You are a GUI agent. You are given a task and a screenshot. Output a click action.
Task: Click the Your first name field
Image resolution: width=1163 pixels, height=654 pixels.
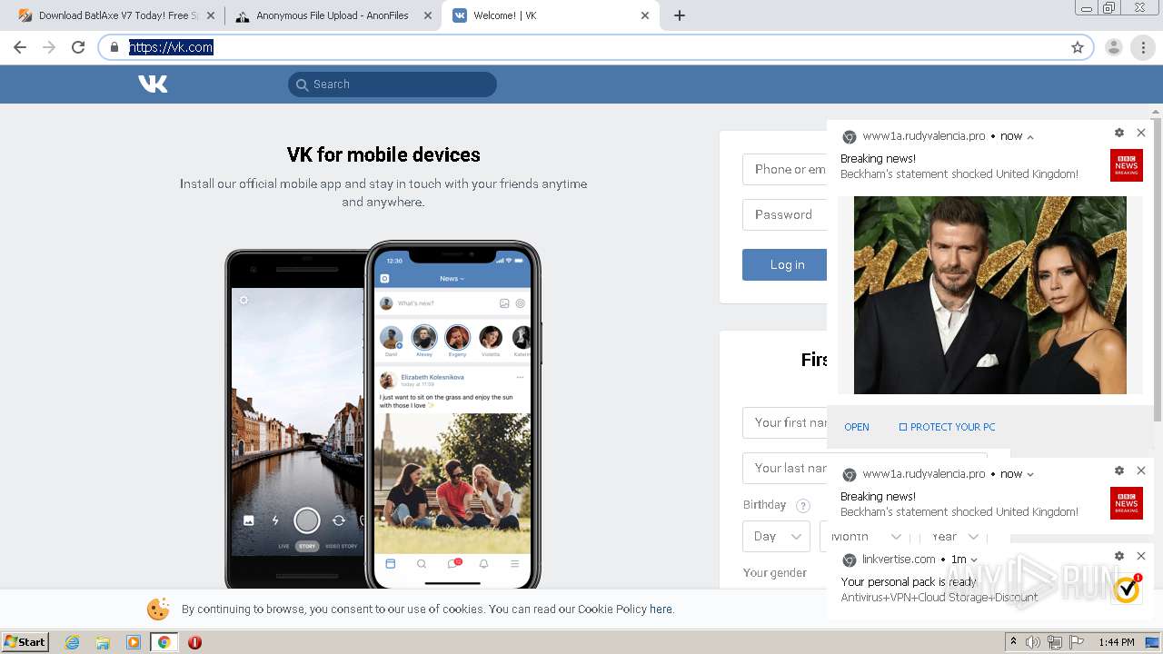click(785, 422)
